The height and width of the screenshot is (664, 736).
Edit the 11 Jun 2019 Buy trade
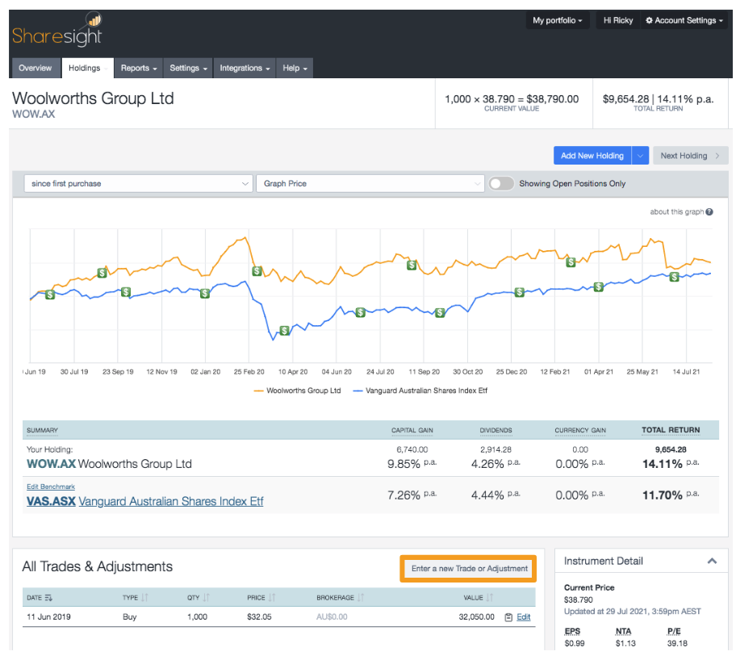tap(524, 617)
